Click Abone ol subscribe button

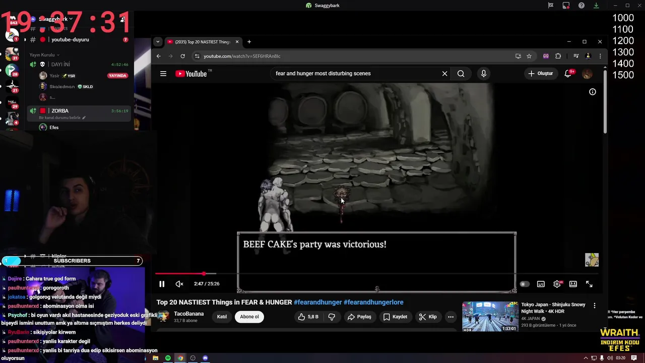point(249,317)
